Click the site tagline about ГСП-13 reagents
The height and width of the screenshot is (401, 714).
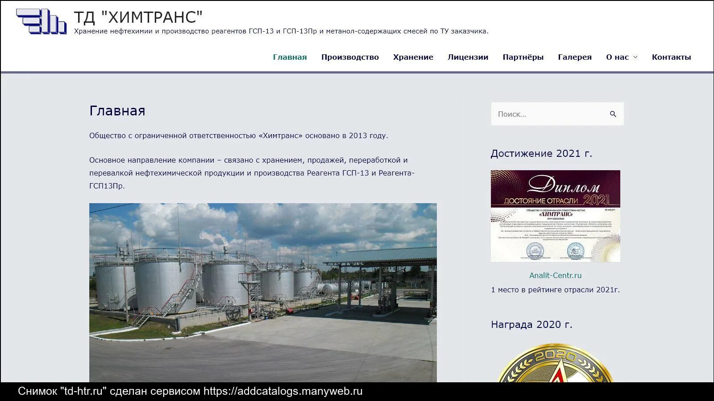point(281,31)
